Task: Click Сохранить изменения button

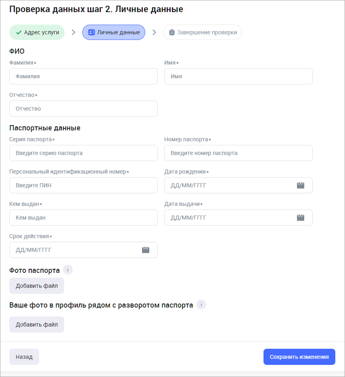Action: tap(299, 357)
